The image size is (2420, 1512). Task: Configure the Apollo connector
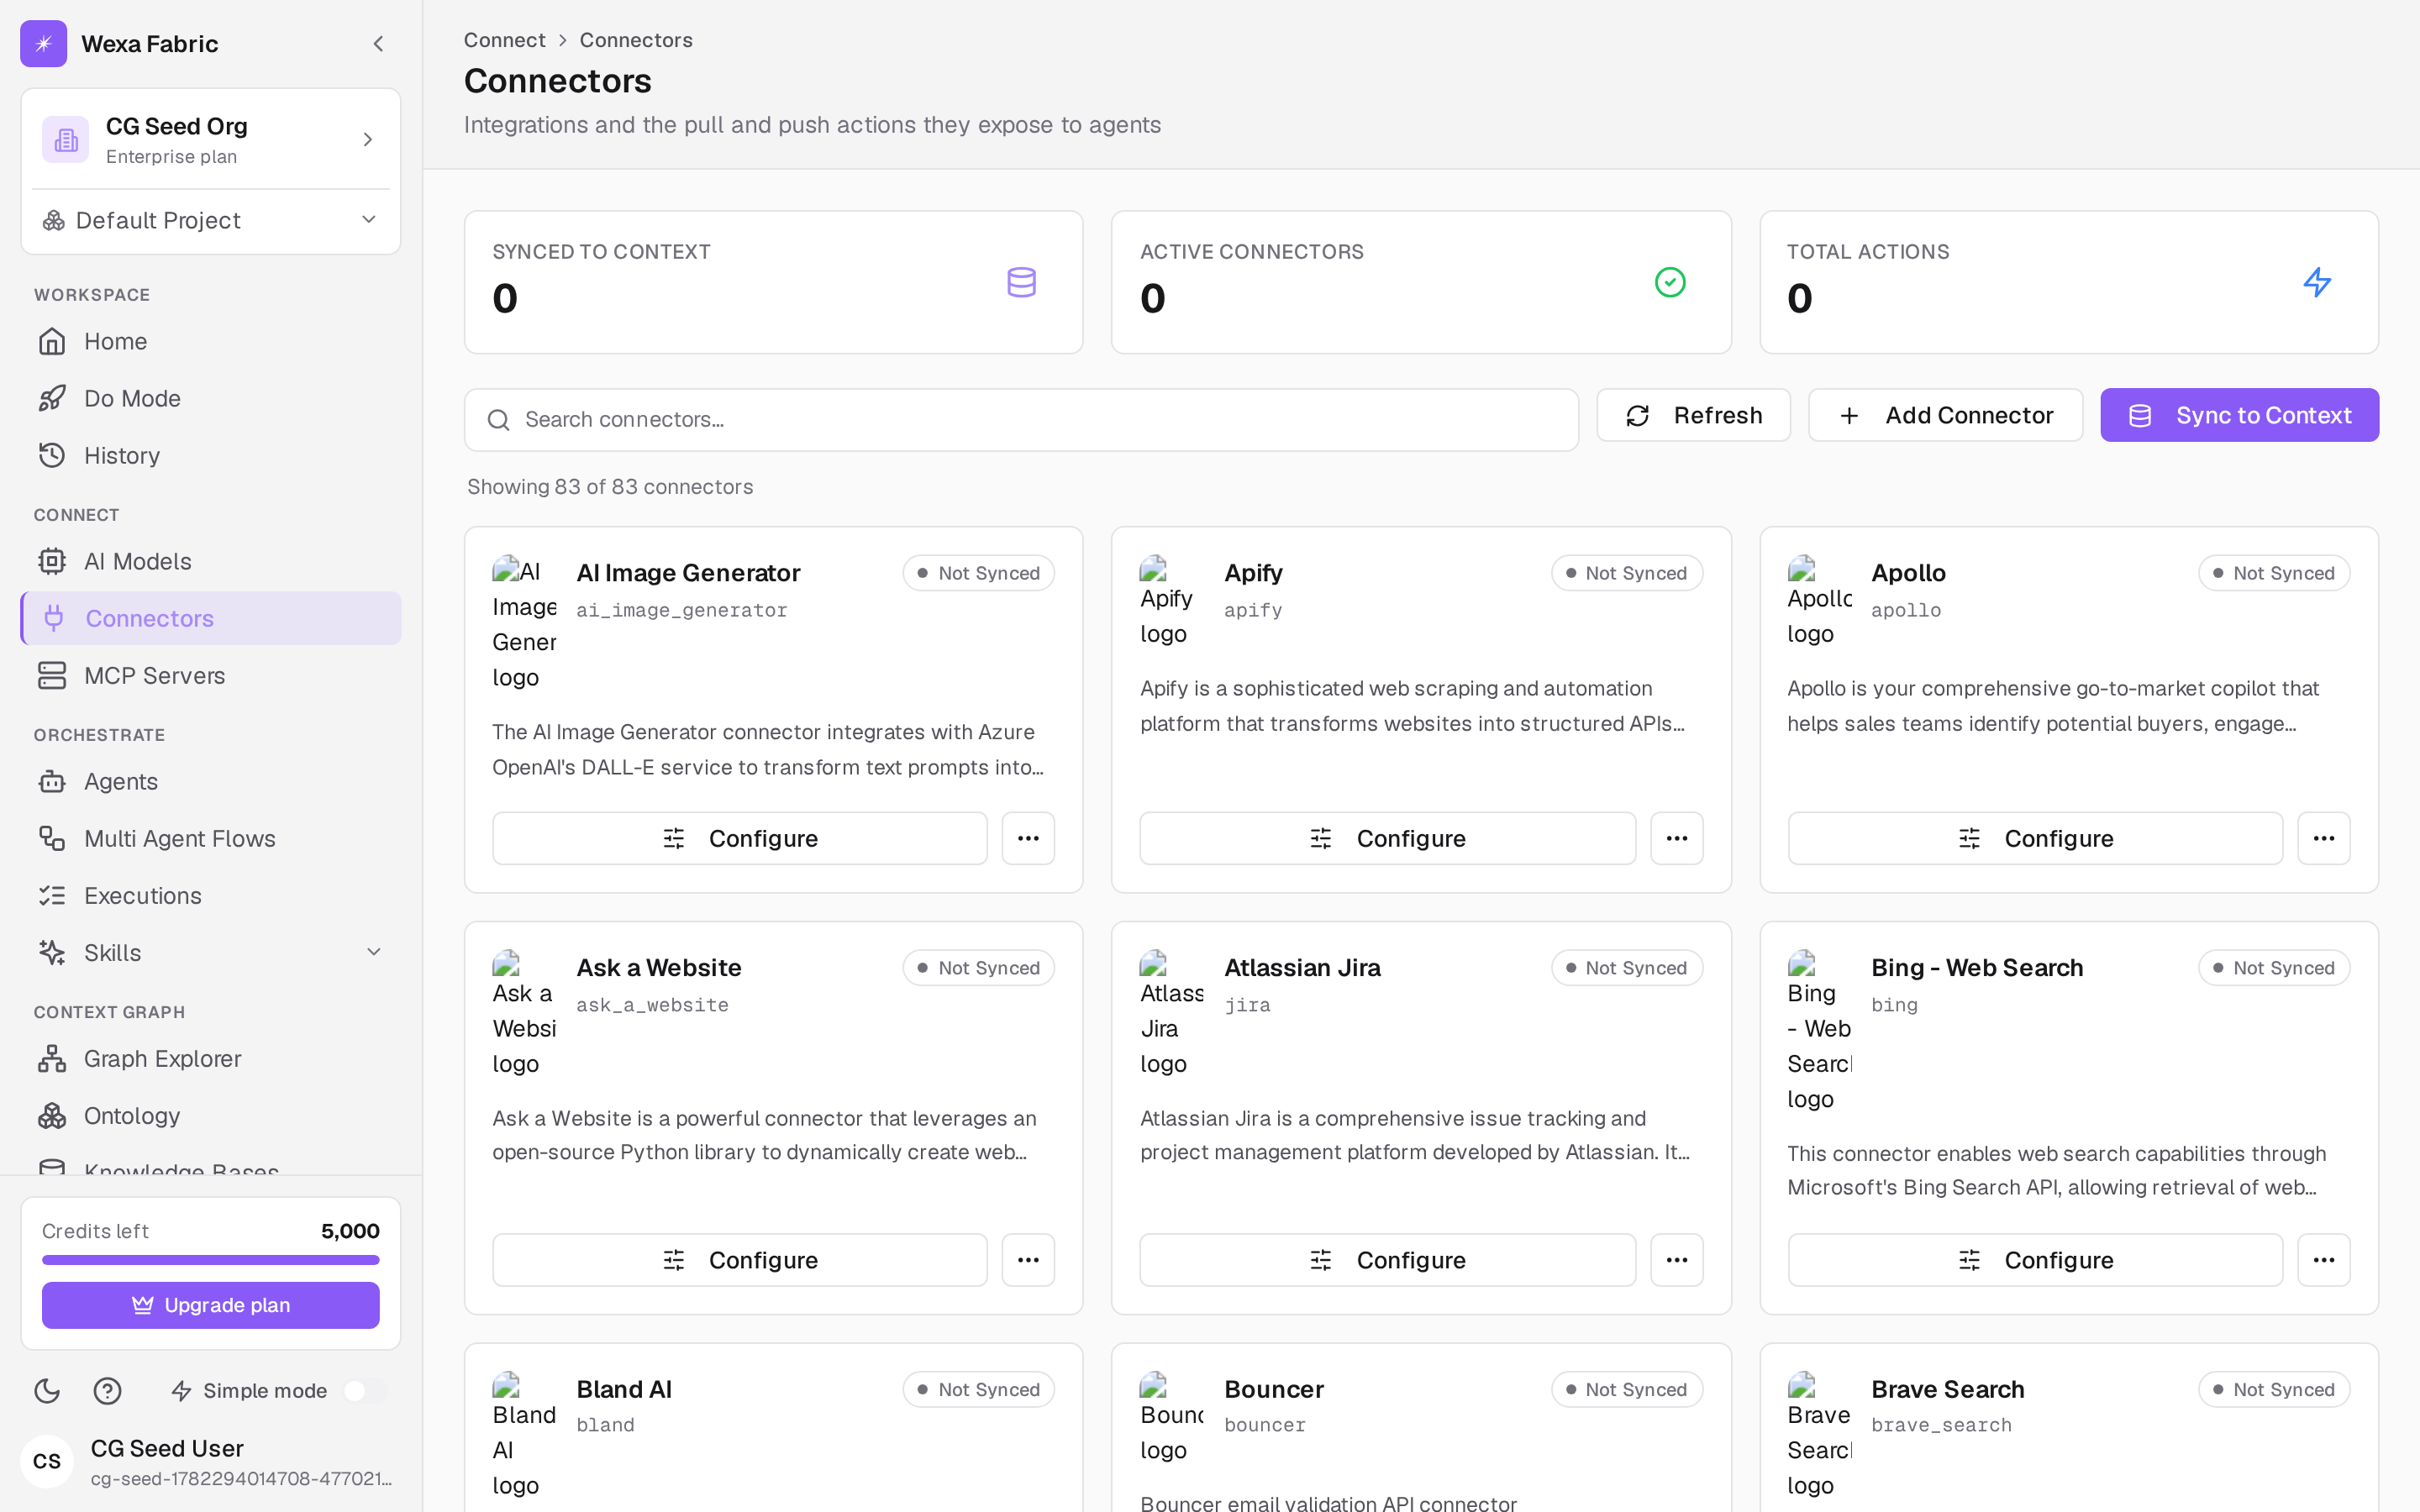pos(2035,838)
